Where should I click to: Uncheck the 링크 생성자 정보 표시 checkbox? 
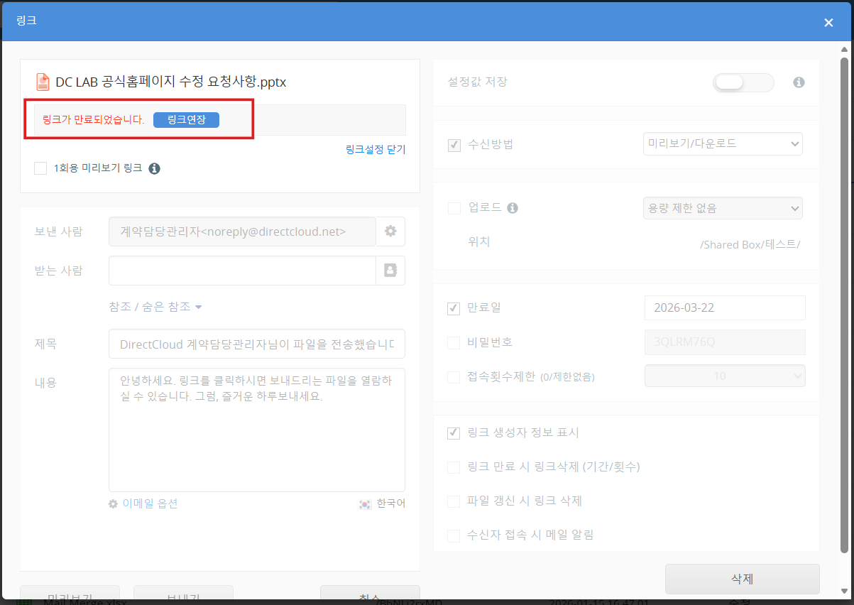[454, 433]
